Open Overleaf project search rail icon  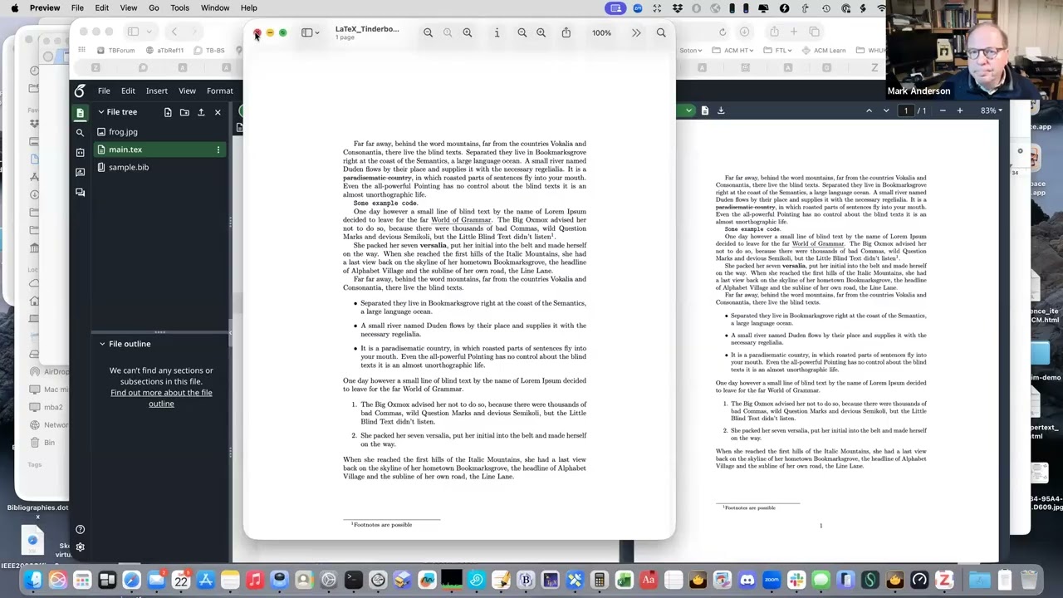(x=80, y=133)
